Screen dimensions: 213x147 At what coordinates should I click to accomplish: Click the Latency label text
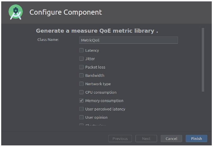[x=92, y=51]
